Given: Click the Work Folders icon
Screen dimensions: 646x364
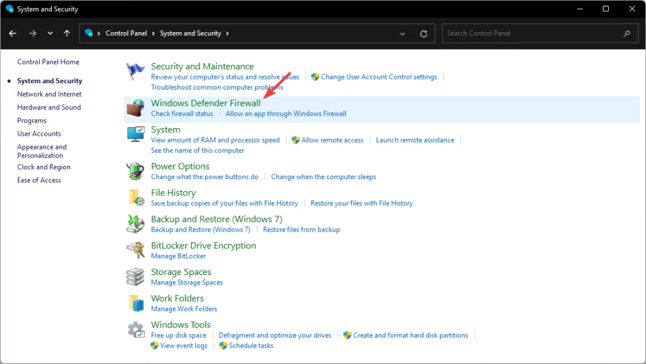Looking at the screenshot, I should pos(134,303).
